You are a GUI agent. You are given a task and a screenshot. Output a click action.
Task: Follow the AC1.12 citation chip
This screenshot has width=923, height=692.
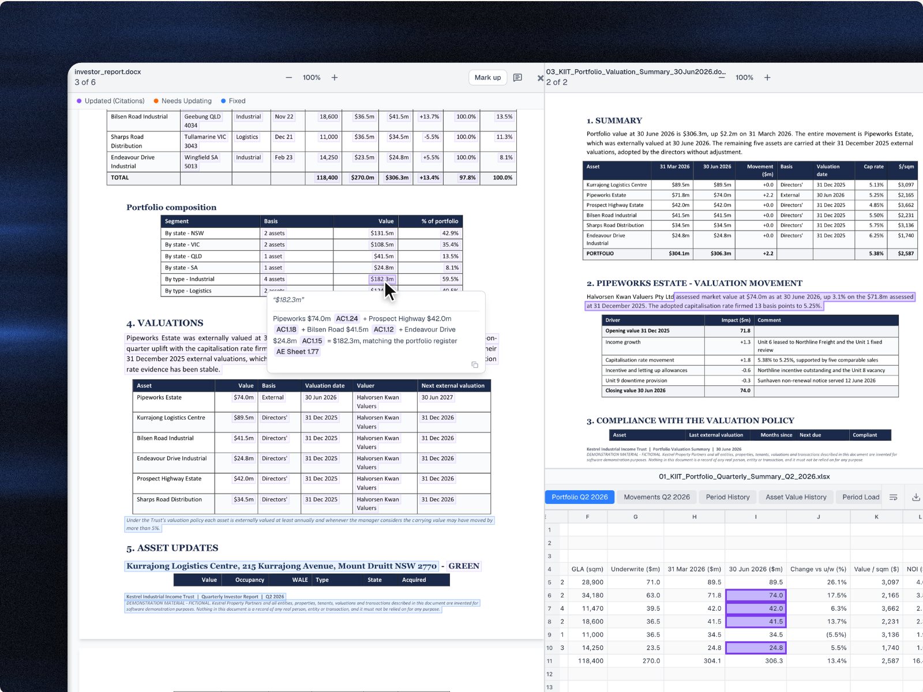point(384,330)
